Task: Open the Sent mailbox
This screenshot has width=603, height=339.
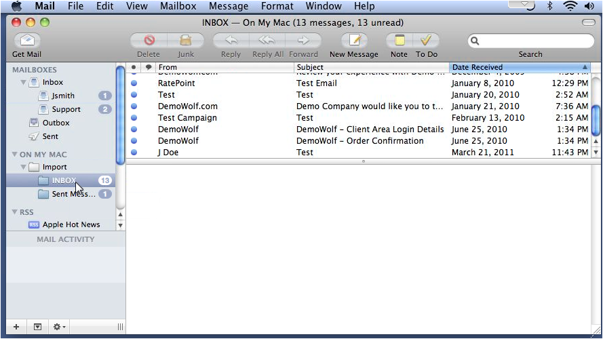Action: 50,136
